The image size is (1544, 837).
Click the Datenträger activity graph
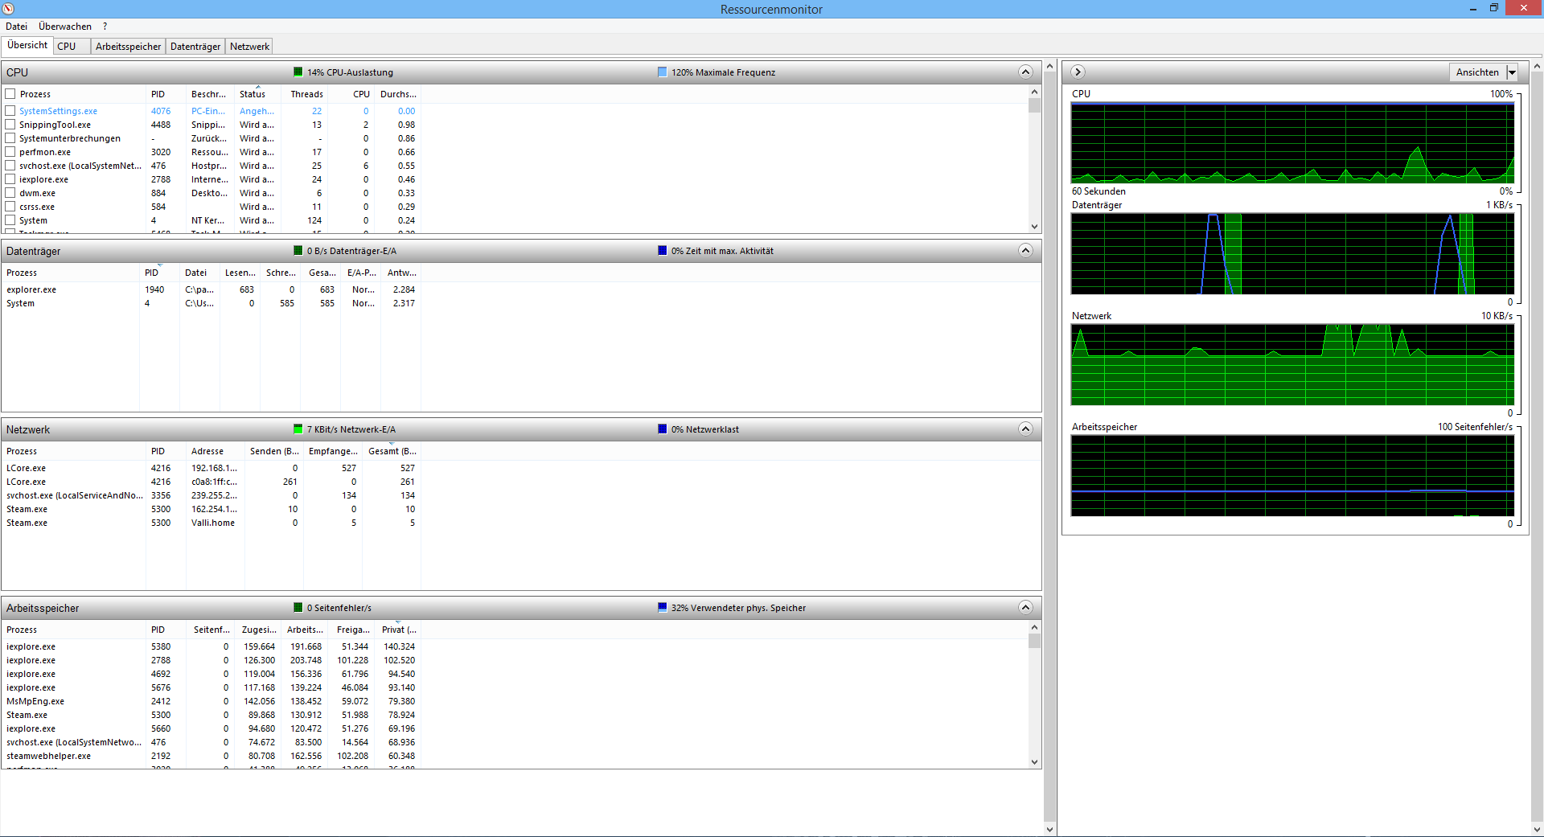[x=1292, y=254]
